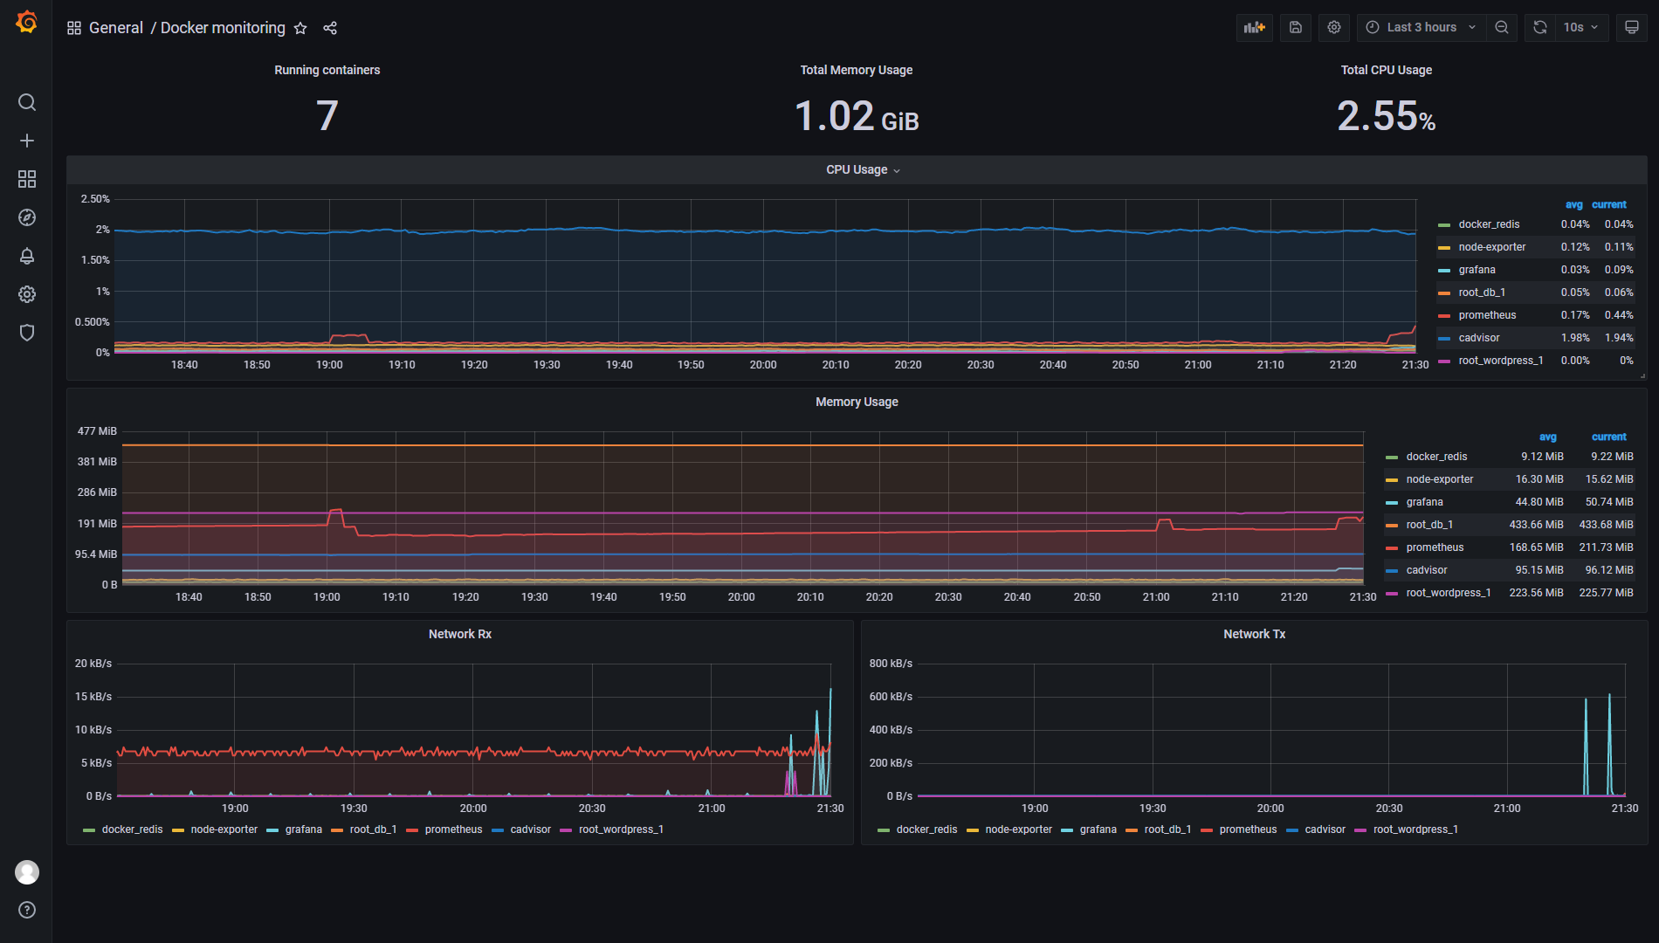Open the Grafana home logo
The height and width of the screenshot is (943, 1659).
27,22
